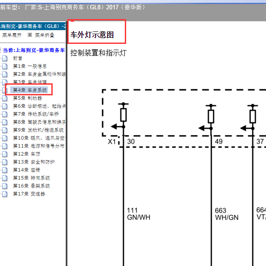Click the collapse icon next to 菜单折叠

click(30, 35)
